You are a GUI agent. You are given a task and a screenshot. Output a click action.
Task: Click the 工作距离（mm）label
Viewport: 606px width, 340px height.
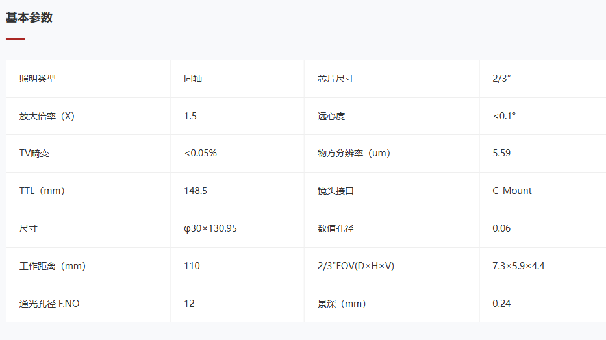coord(53,266)
